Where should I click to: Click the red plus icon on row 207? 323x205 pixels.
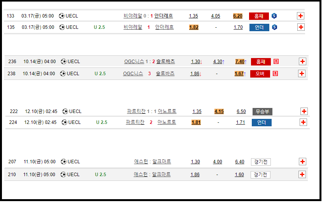[302, 162]
